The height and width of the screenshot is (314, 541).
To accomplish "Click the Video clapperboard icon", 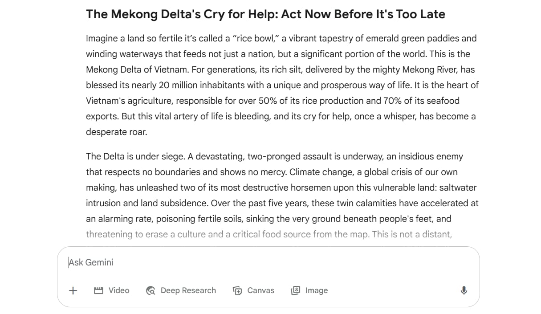I will coord(98,290).
